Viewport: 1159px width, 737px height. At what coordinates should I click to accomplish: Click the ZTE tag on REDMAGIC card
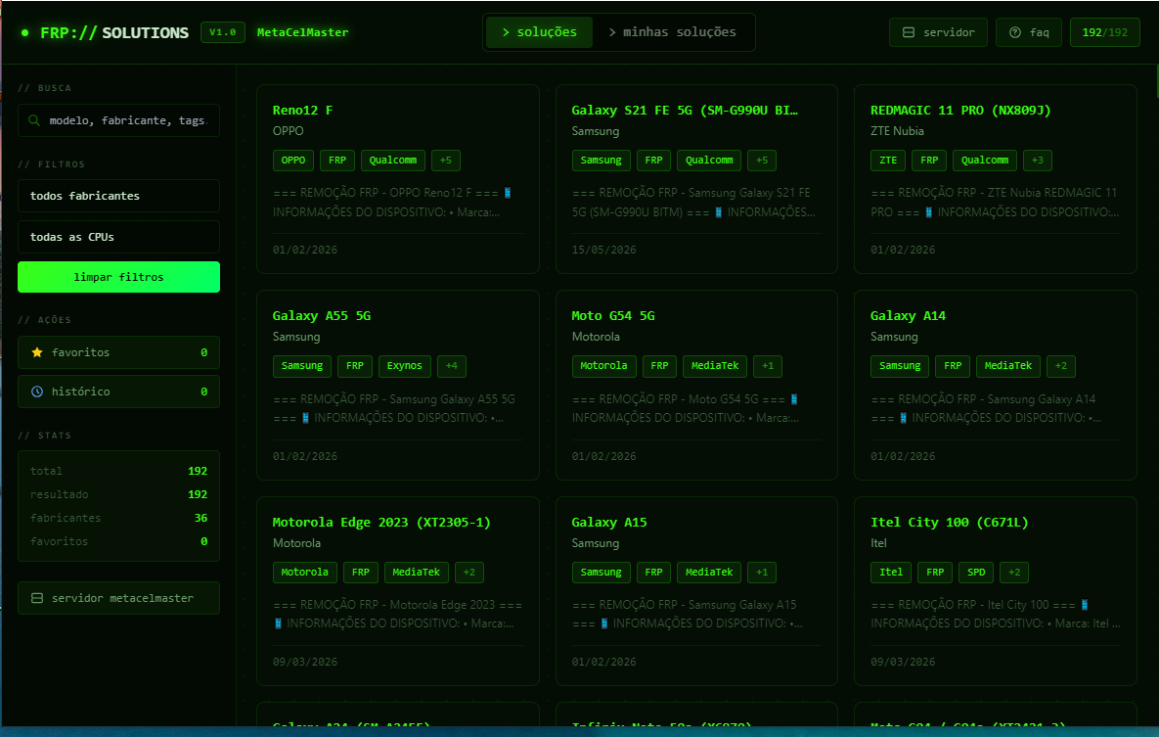[x=888, y=160]
